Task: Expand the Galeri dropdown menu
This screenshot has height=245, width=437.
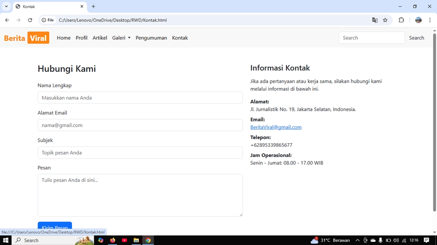Action: (121, 38)
